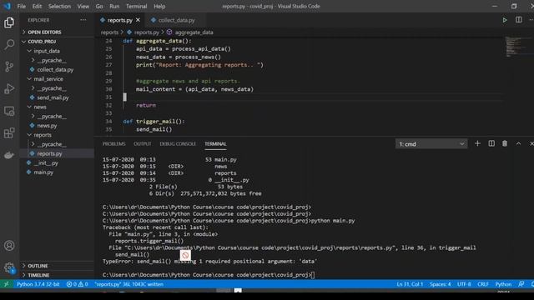This screenshot has height=300, width=534.
Task: Expand __pycache__ under mail_service
Action: (x=52, y=88)
